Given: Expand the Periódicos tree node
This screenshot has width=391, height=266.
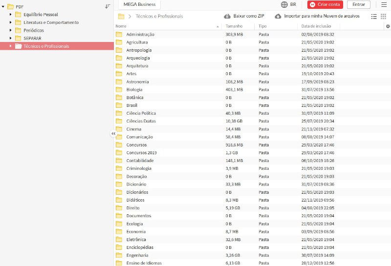Looking at the screenshot, I should [10, 30].
